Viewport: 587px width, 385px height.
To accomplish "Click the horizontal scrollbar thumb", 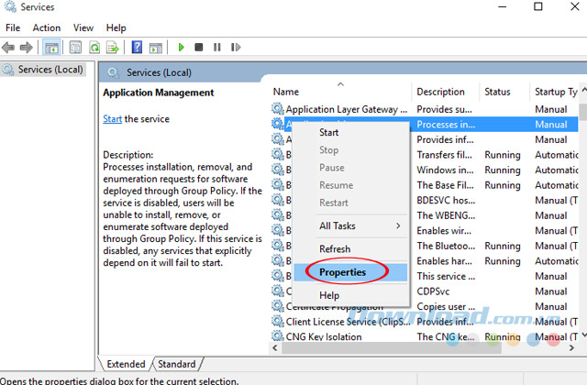I will [392, 348].
